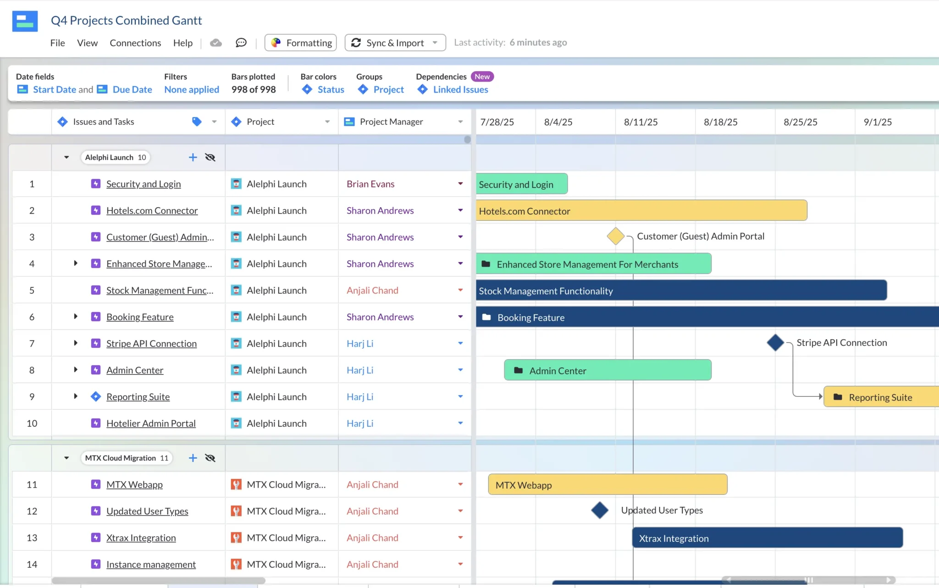This screenshot has height=588, width=939.
Task: Expand the Enhanced Store Management row
Action: pos(76,263)
